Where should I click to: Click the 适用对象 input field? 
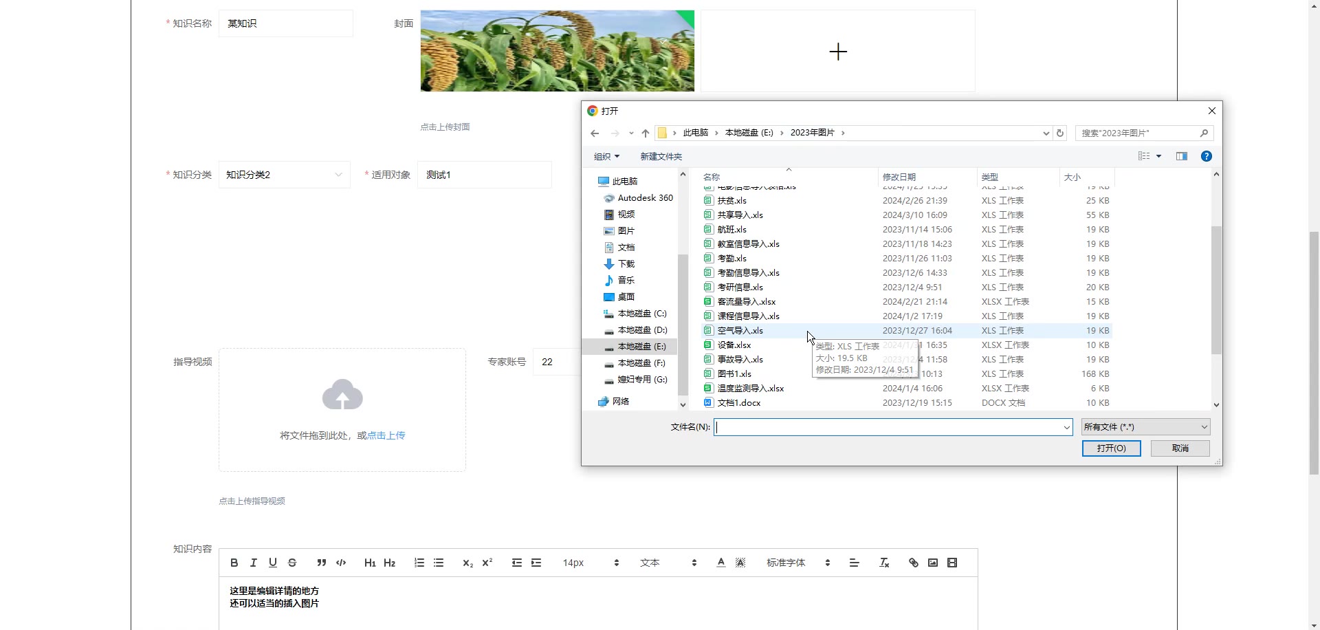(x=485, y=175)
